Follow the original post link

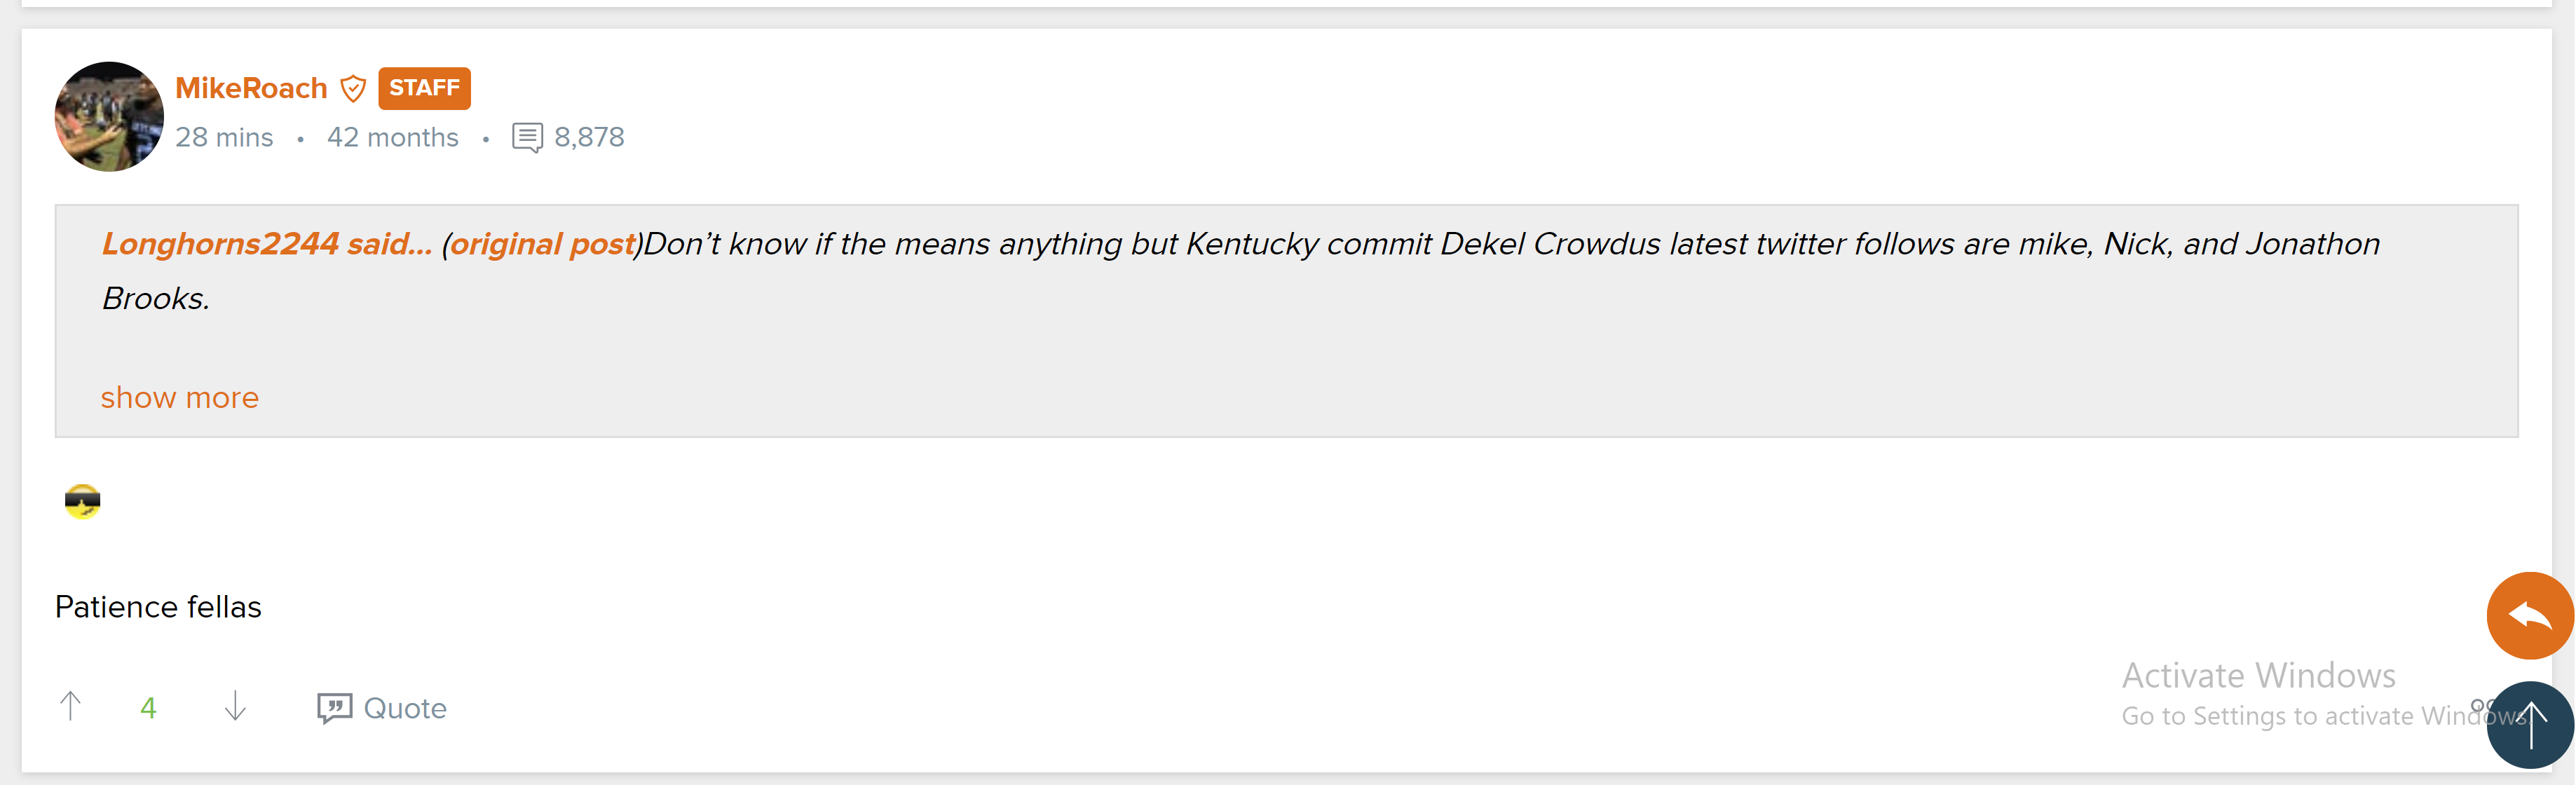point(542,244)
